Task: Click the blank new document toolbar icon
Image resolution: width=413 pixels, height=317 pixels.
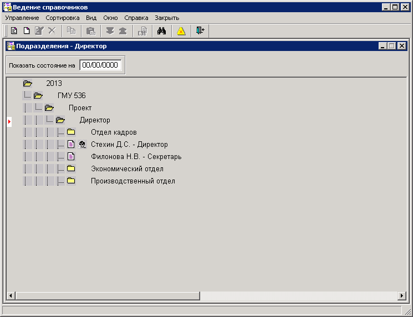Action: pos(27,31)
